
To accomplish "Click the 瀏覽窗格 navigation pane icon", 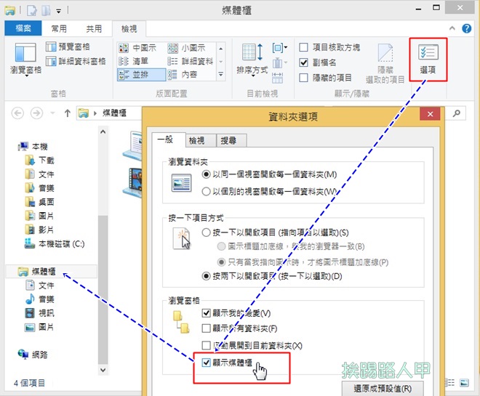I will tap(25, 59).
